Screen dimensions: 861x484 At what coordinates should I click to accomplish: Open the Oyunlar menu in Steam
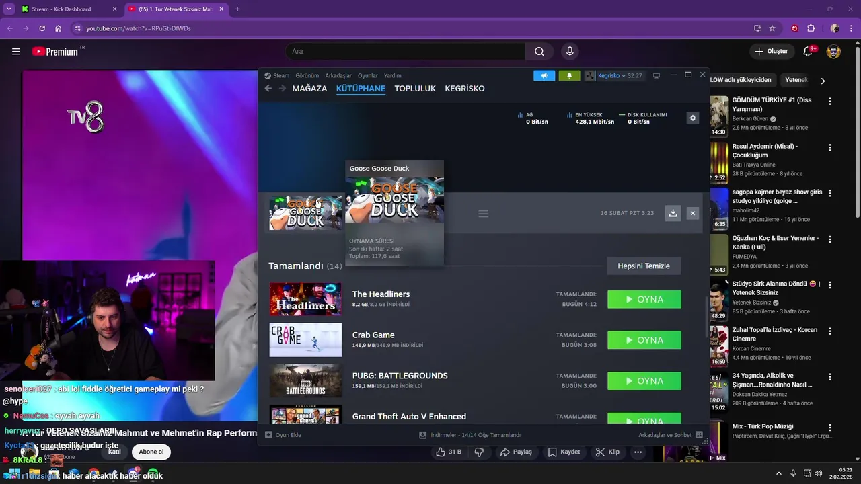click(367, 75)
